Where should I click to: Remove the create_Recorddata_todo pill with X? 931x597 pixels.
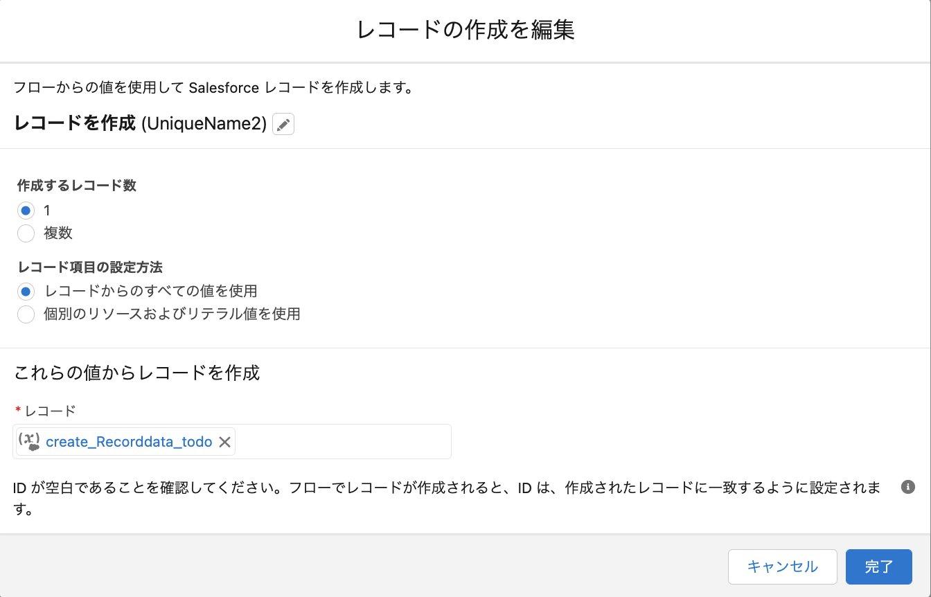click(224, 442)
